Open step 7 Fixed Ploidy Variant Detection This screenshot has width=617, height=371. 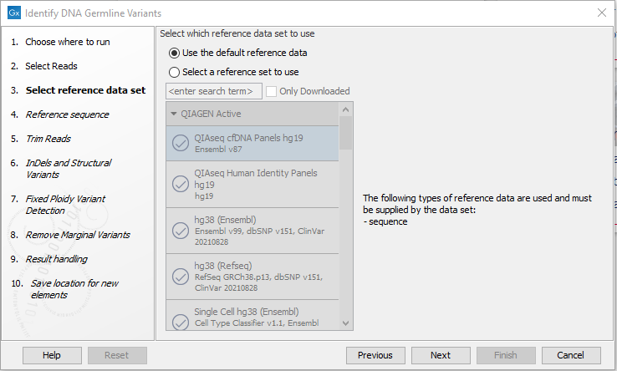click(65, 205)
